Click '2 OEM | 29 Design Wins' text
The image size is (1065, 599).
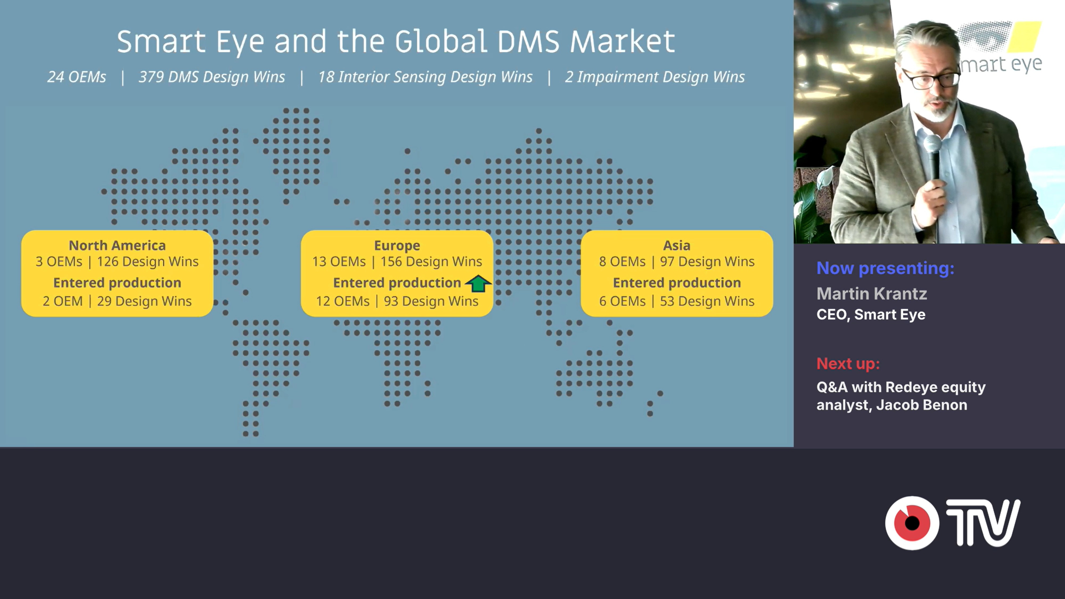coord(117,301)
